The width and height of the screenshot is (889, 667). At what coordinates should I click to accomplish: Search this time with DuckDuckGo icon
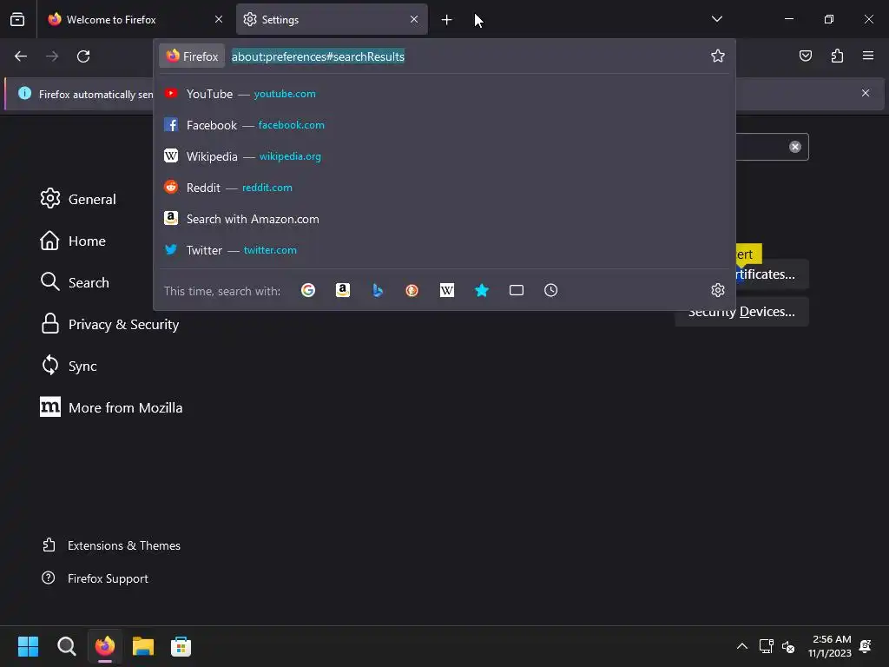point(412,290)
